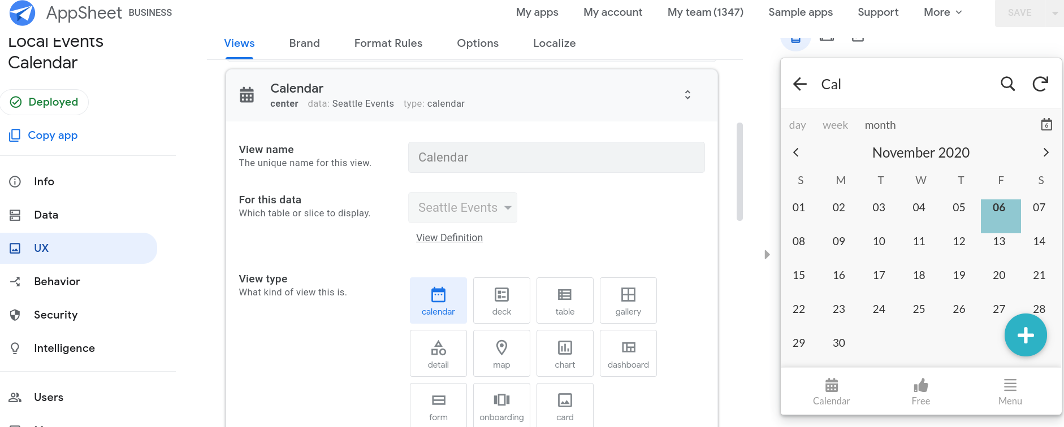Image resolution: width=1064 pixels, height=427 pixels.
Task: Click the Copy app link
Action: [x=44, y=135]
